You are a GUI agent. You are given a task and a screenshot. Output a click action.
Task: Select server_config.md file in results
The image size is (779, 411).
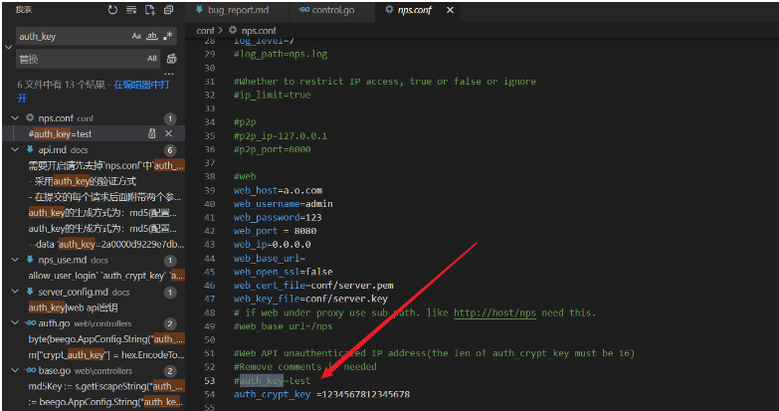point(73,292)
